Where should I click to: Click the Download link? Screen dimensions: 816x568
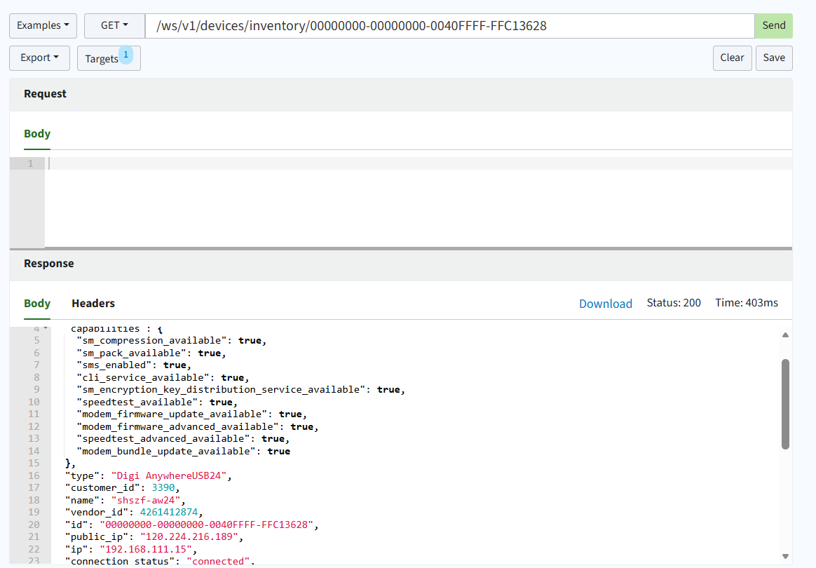(x=606, y=304)
